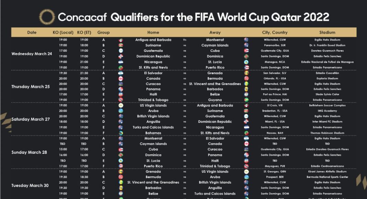This screenshot has height=199, width=367.
Task: Click the Group column header
Action: click(x=103, y=33)
